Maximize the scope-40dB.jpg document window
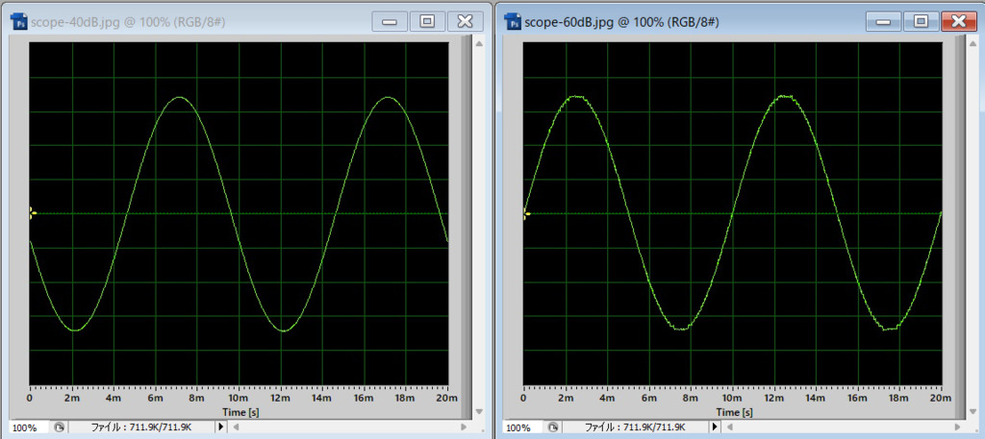 click(x=427, y=21)
